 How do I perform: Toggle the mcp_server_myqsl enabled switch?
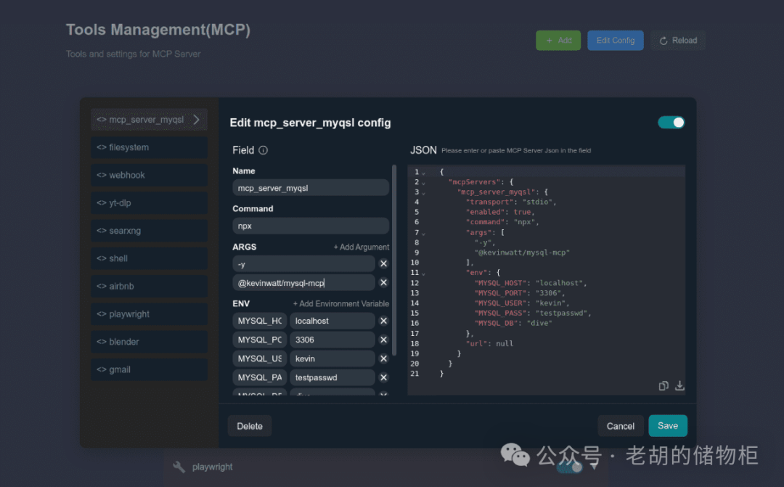click(x=671, y=123)
